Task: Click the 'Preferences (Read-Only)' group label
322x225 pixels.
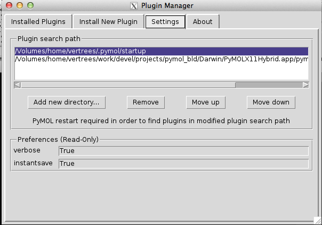Action: click(58, 140)
